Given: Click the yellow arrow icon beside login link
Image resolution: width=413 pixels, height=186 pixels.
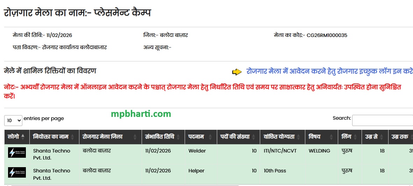Looking at the screenshot, I should click(x=237, y=72).
